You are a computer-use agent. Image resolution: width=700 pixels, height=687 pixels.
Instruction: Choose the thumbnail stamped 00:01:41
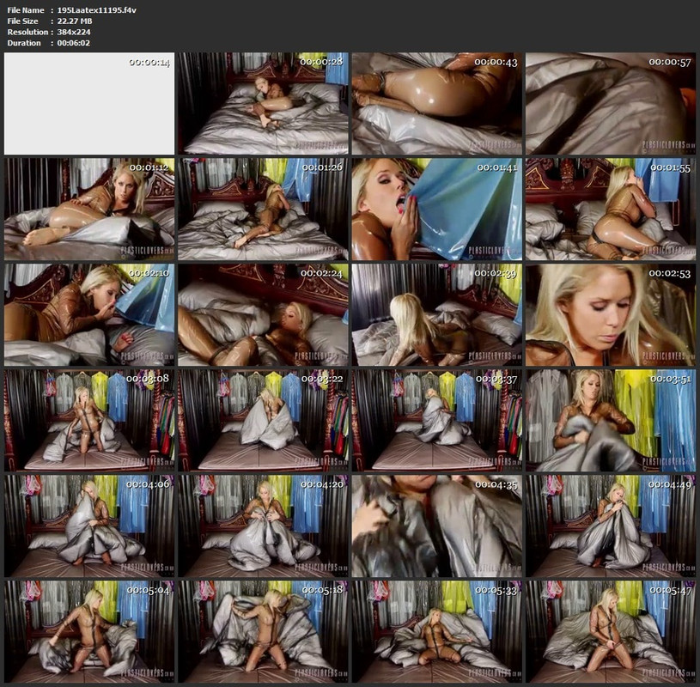click(x=436, y=209)
